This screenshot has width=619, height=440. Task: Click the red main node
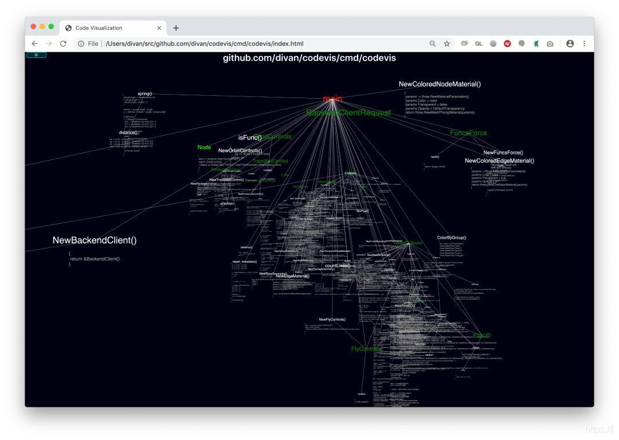(332, 99)
